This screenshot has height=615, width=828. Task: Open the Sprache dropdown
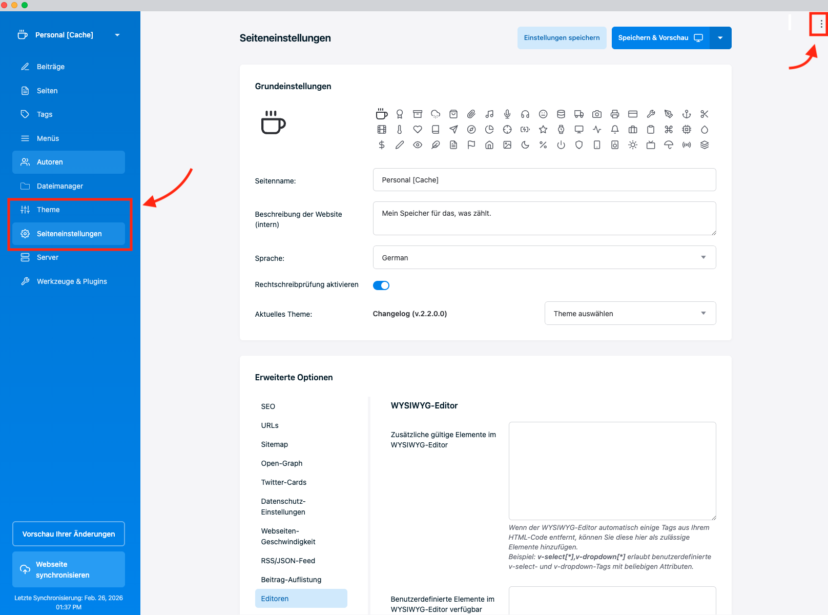click(544, 257)
